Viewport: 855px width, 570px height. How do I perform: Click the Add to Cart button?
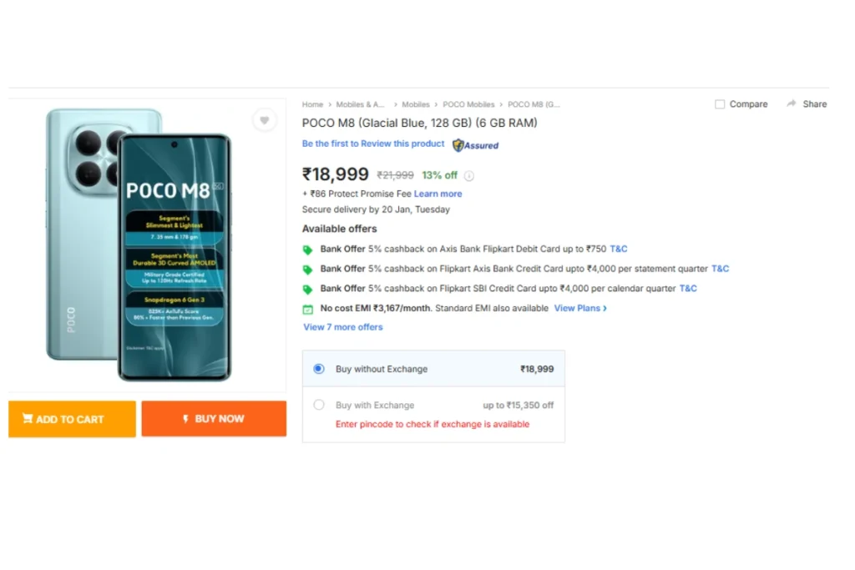(72, 419)
